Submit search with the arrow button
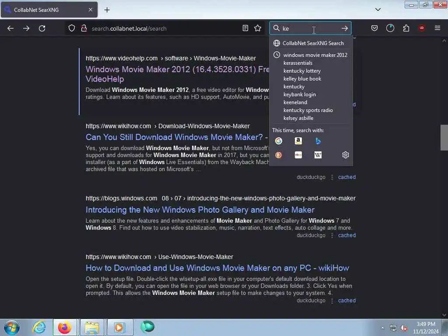Viewport: 448px width, 336px height. [345, 28]
